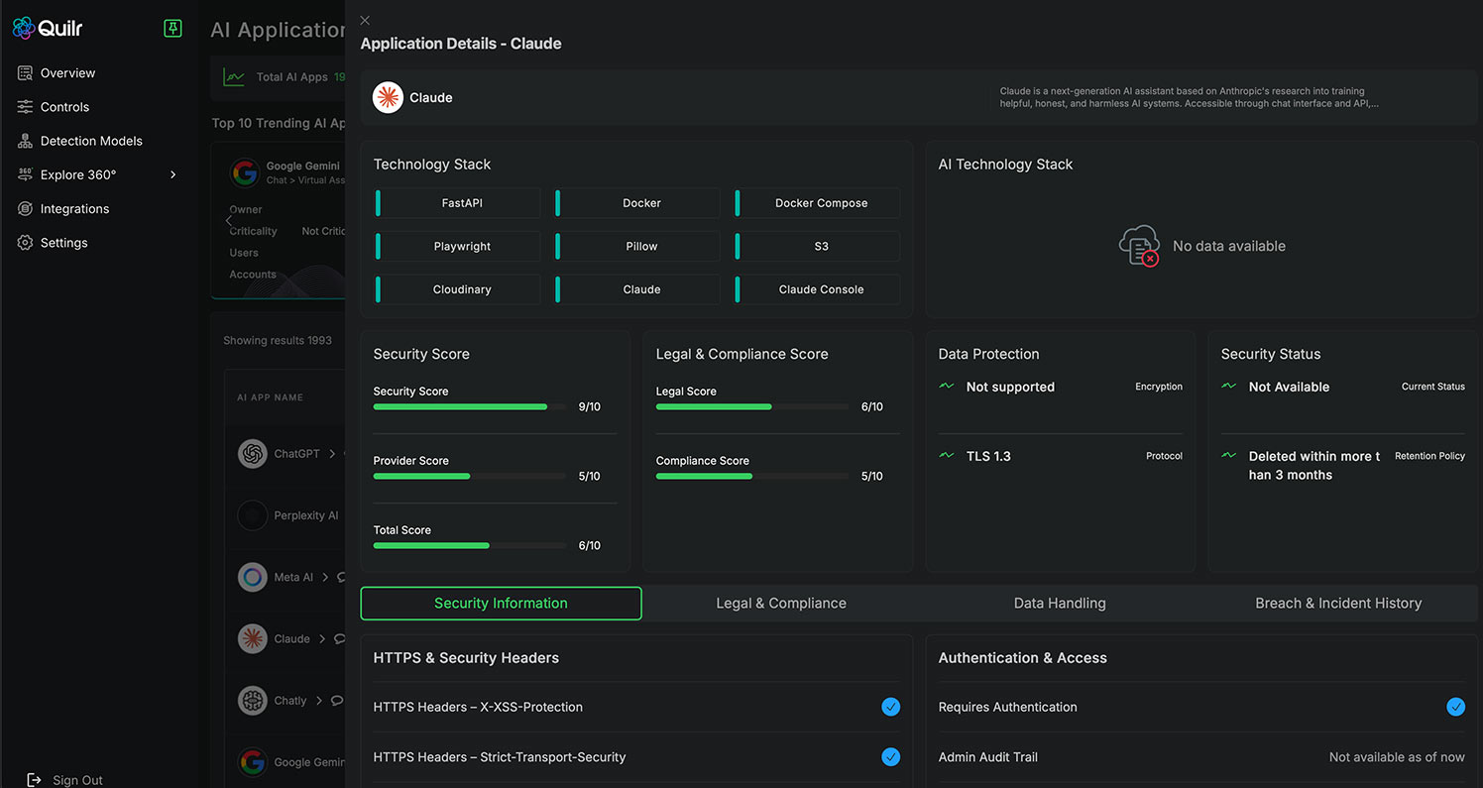Viewport: 1483px width, 788px height.
Task: Click the No data available document icon
Action: (1139, 246)
